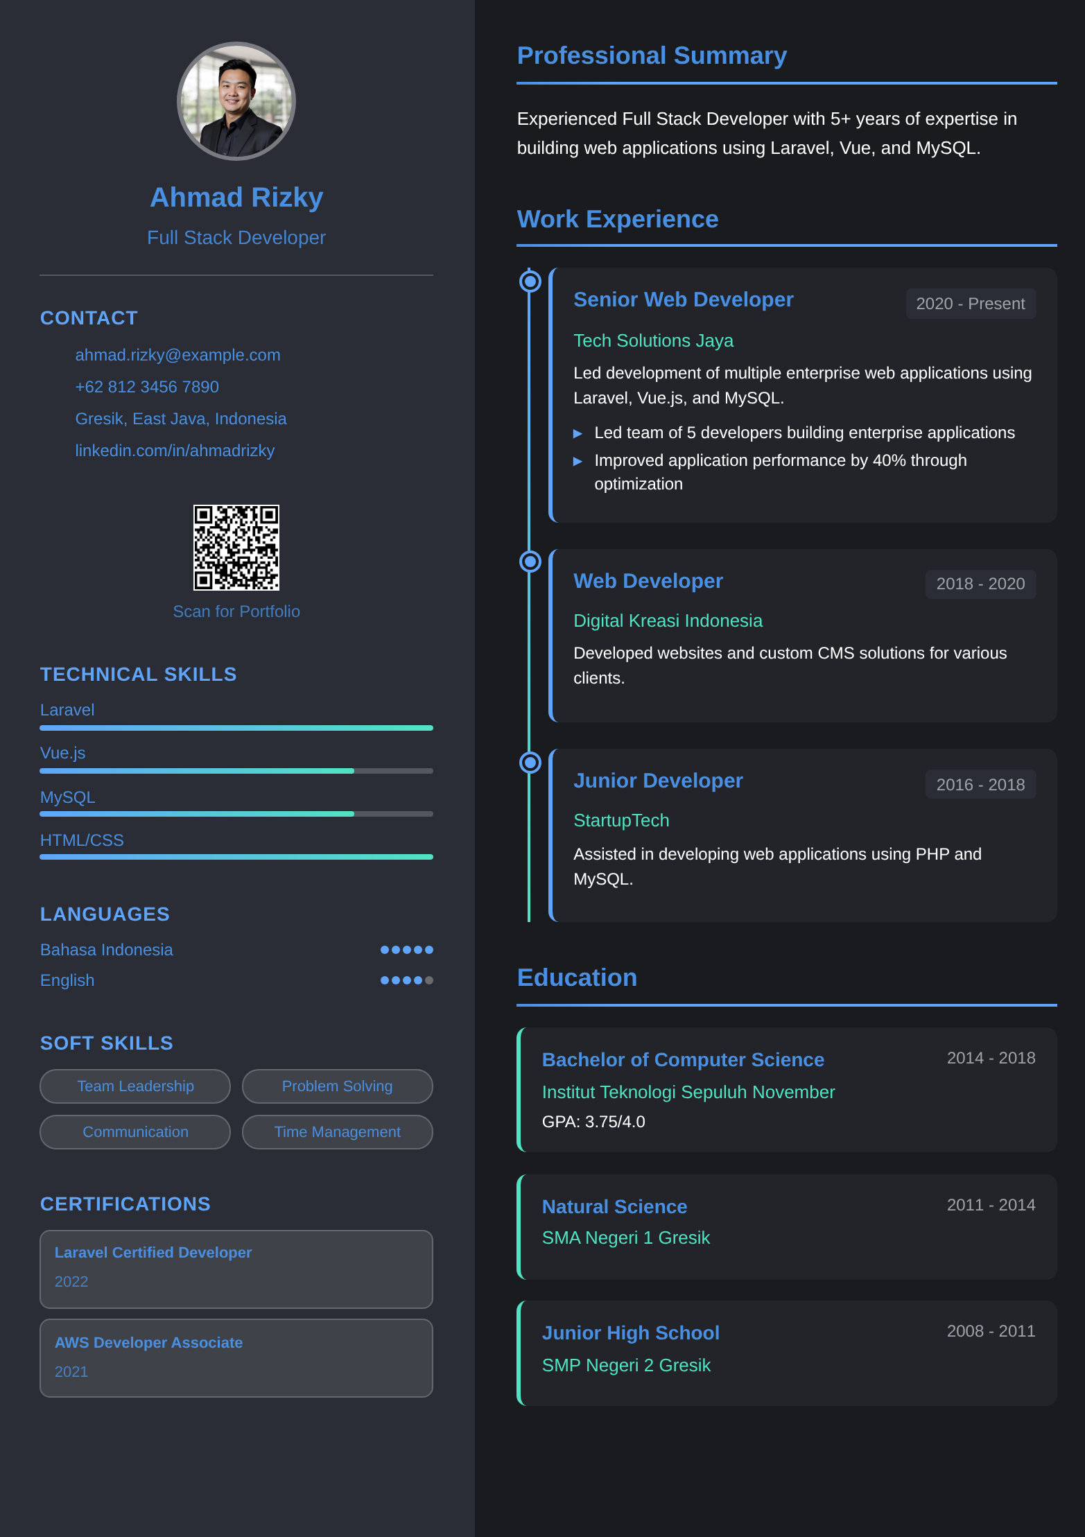Click the phone number +62 812 3456 7890

coord(147,387)
